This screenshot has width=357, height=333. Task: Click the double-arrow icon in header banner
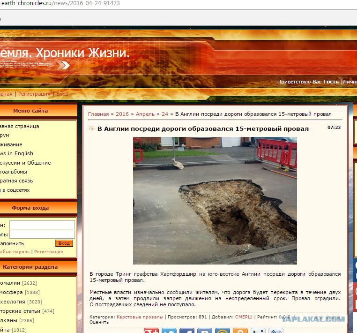pyautogui.click(x=63, y=65)
